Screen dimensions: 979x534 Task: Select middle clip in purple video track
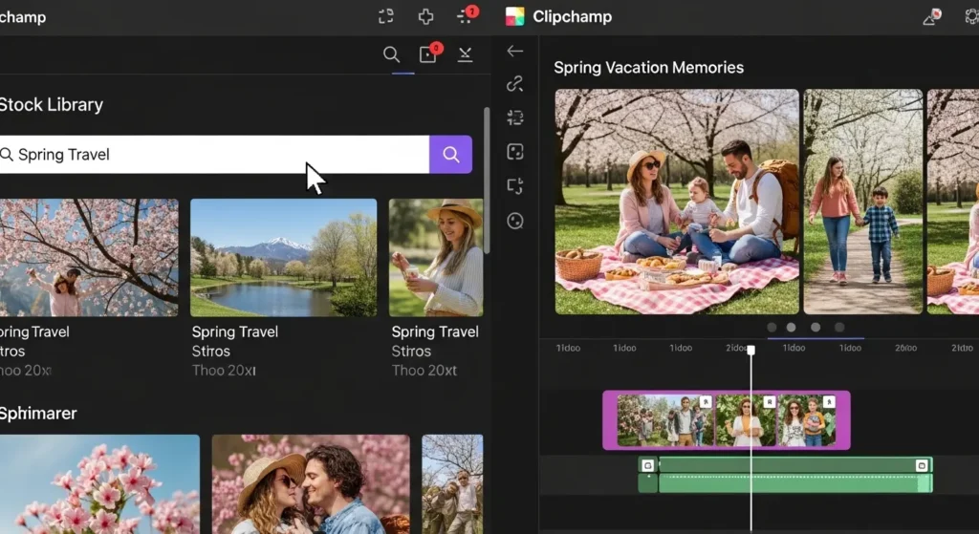746,420
